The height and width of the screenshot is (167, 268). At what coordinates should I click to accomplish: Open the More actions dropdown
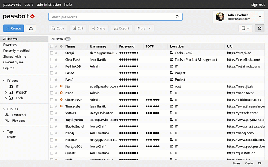click(x=144, y=28)
